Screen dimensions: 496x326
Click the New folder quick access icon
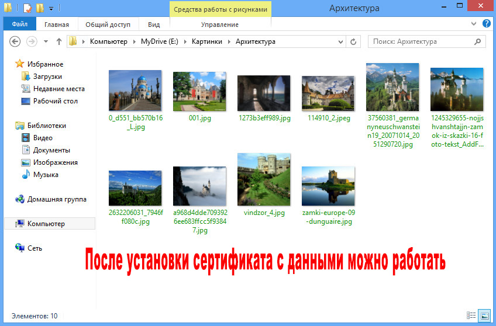point(40,8)
